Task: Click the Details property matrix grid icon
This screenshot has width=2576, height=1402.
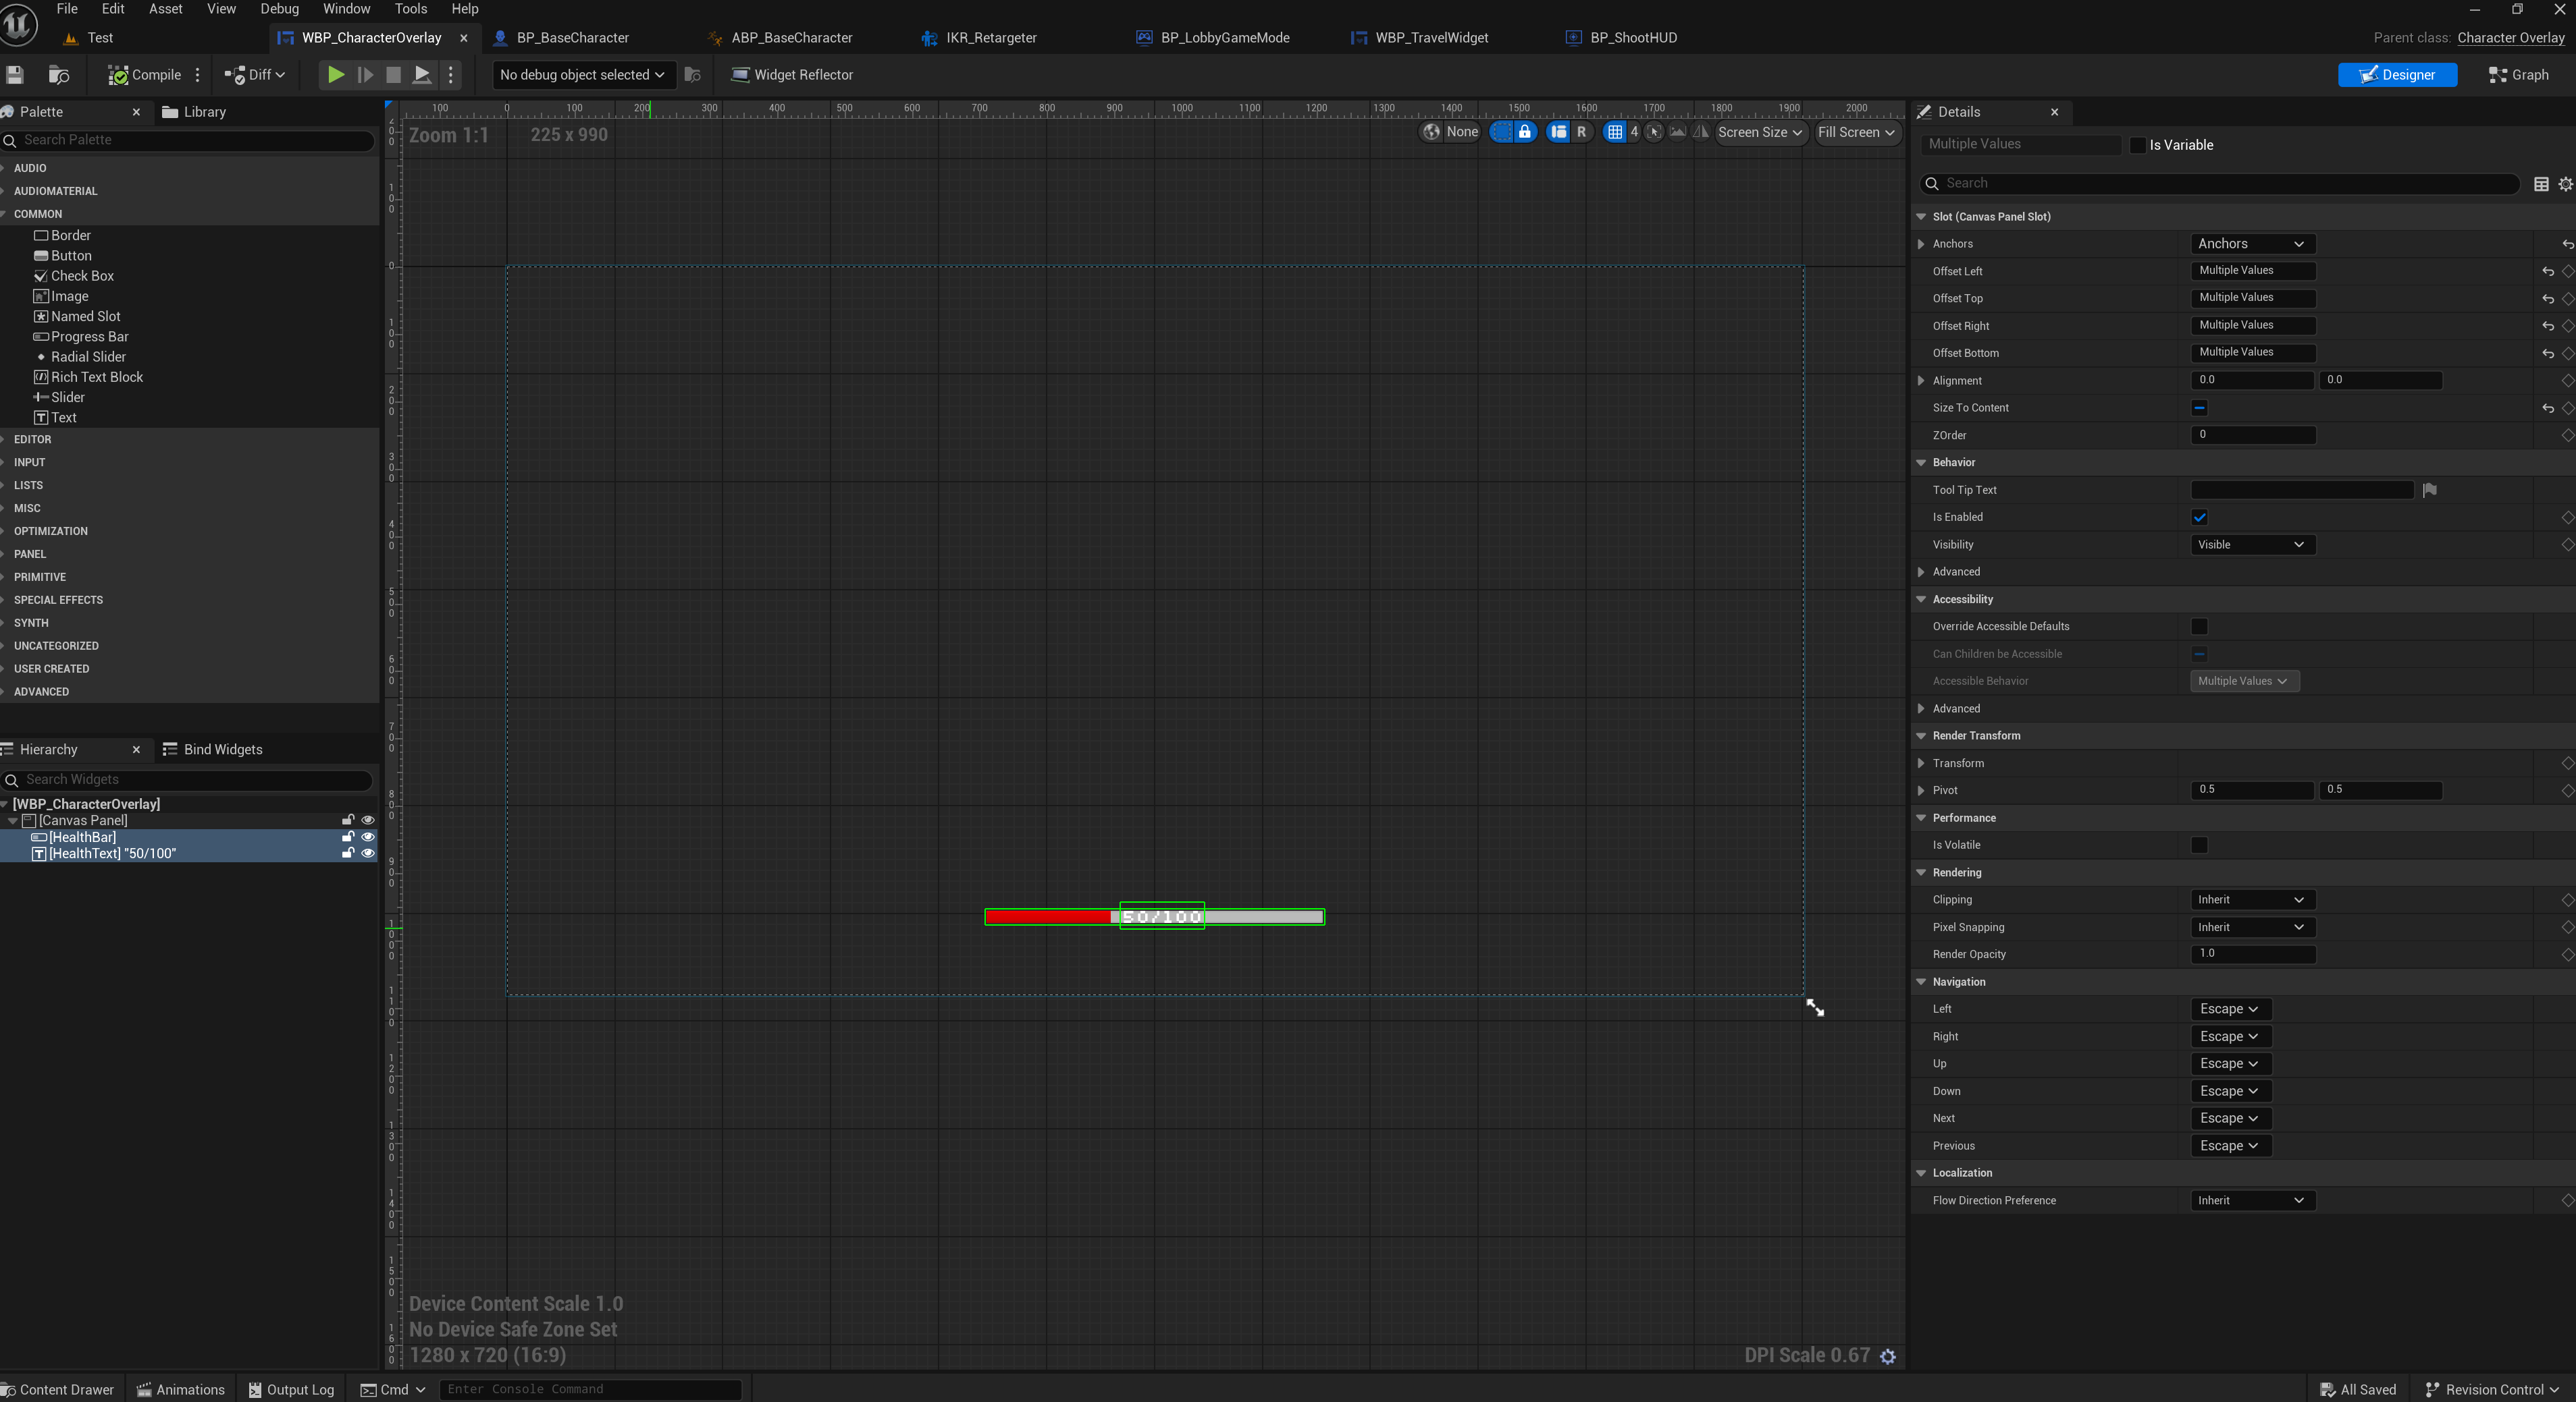Action: [2541, 184]
